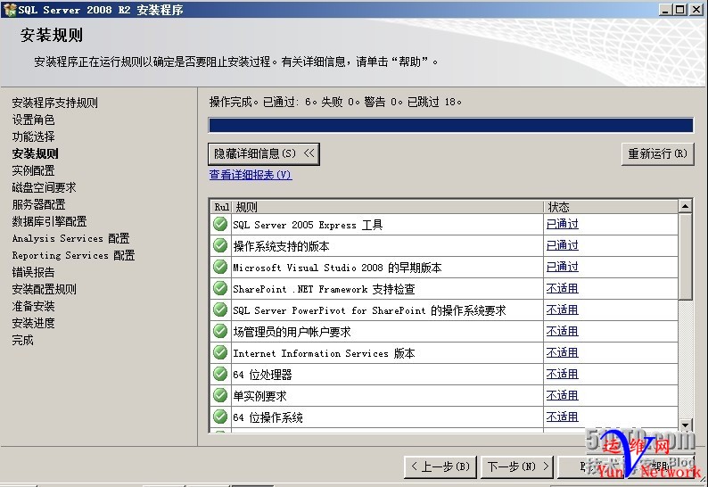
Task: Select 实例配置 step in sidebar
Action: coord(33,170)
